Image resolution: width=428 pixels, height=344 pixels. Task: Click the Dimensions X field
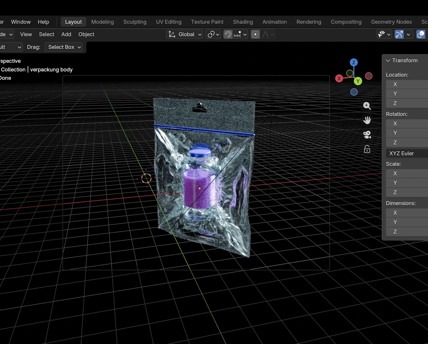pyautogui.click(x=407, y=213)
